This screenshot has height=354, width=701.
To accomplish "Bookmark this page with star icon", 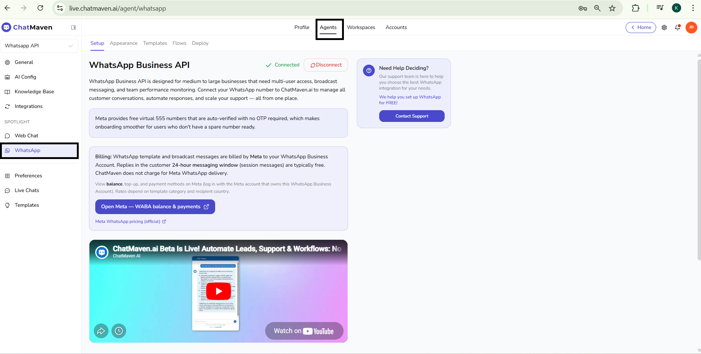I will 612,8.
